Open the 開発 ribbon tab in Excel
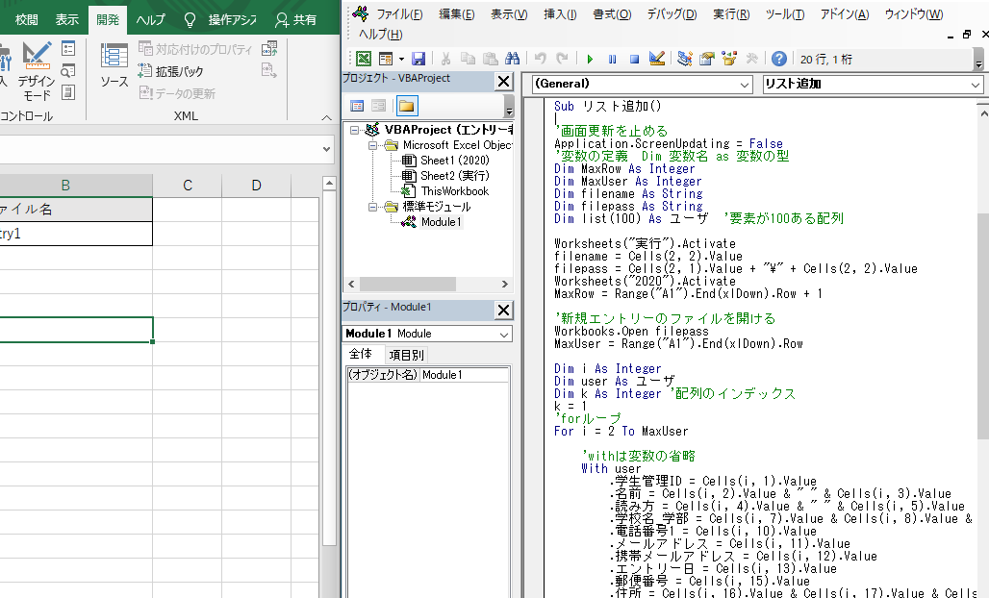This screenshot has height=598, width=989. tap(107, 19)
